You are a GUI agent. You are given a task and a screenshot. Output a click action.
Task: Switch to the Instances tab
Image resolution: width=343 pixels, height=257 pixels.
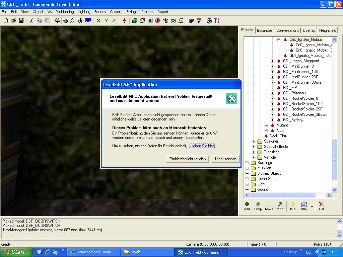pos(265,30)
